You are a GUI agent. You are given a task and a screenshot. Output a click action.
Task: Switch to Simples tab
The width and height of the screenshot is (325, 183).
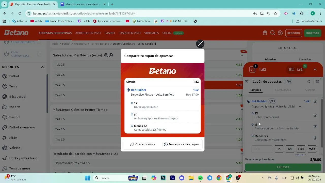[256, 90]
